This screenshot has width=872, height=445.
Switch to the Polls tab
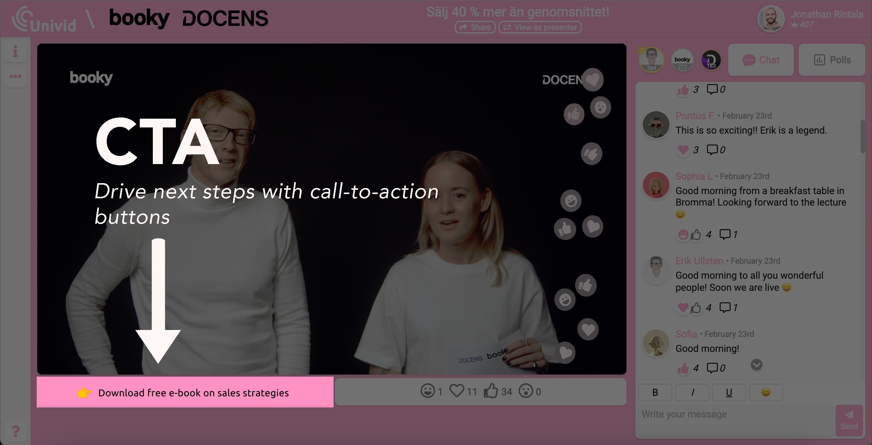coord(832,60)
